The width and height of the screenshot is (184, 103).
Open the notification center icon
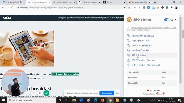click(x=179, y=100)
